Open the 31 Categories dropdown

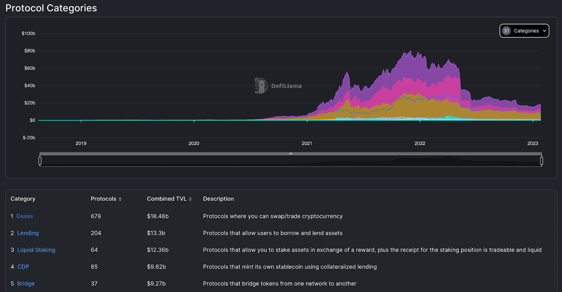524,31
